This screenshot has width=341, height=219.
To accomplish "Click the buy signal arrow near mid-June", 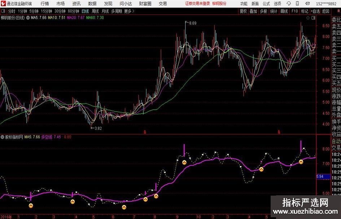I will click(124, 207).
